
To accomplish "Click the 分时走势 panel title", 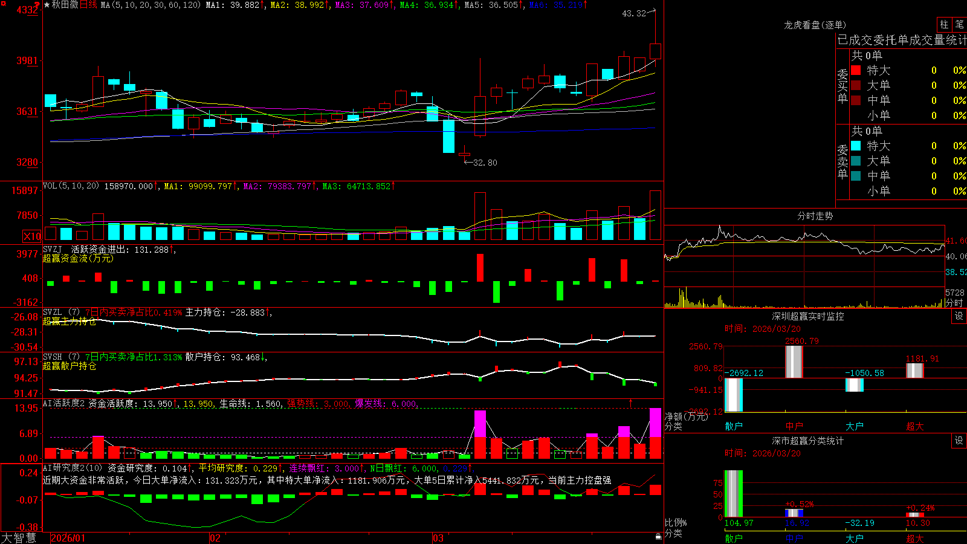I will pyautogui.click(x=815, y=216).
